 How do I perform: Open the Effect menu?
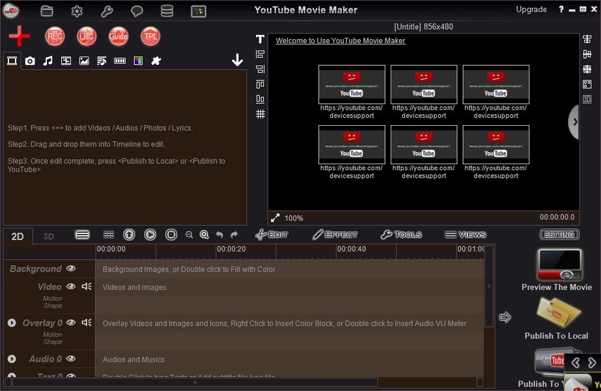[x=335, y=235]
